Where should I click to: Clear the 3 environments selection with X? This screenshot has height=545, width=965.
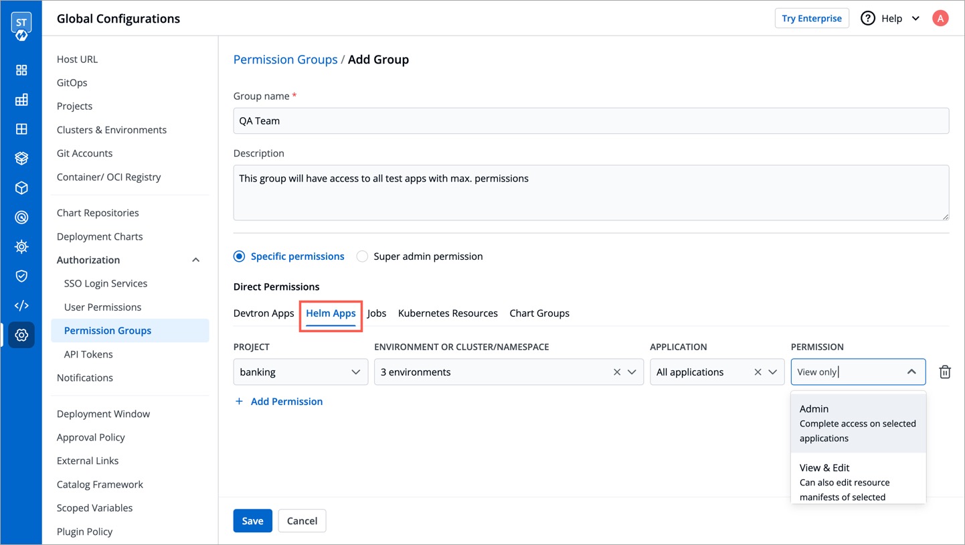(616, 372)
